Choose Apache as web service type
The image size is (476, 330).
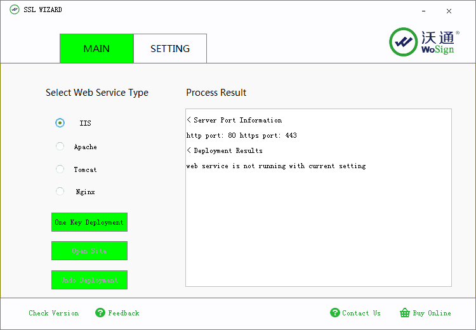pyautogui.click(x=60, y=147)
